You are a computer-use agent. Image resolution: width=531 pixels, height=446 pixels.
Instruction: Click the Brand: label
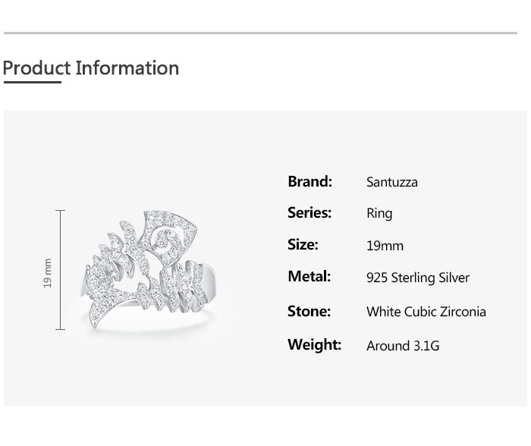click(309, 181)
